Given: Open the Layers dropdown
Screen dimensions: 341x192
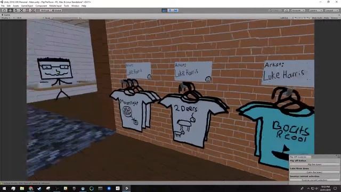Looking at the screenshot, I should [x=315, y=11].
